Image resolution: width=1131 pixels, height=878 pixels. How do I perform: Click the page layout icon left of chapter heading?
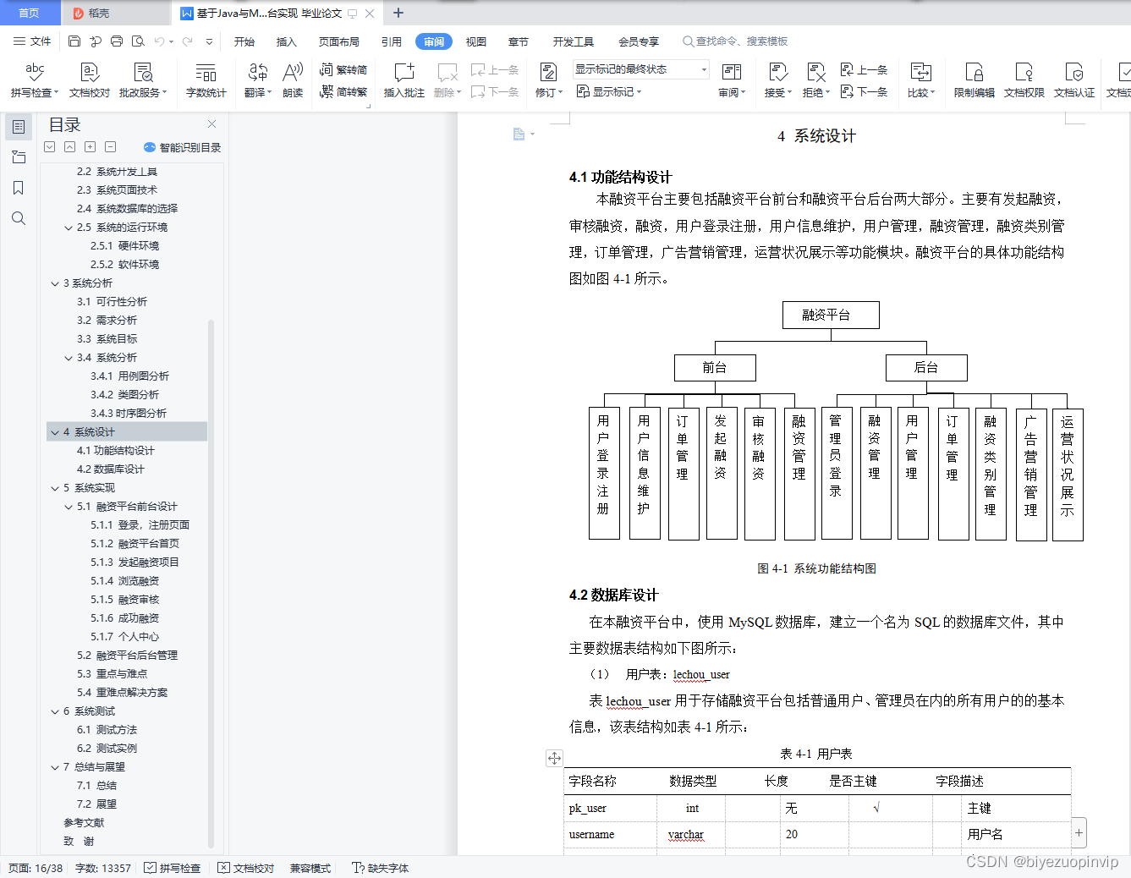[519, 134]
